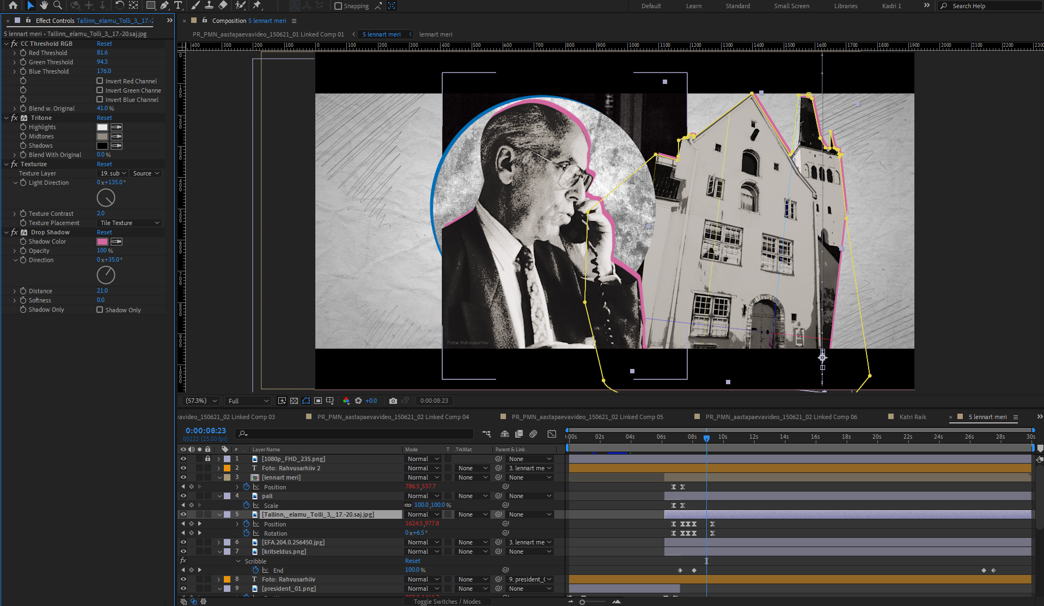Screen dimensions: 1044x606
Task: Collapse the Tritone effect
Action: pos(7,118)
